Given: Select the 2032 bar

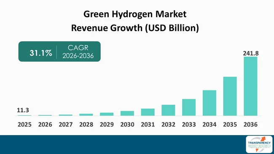Looking at the screenshot, I should point(168,110).
